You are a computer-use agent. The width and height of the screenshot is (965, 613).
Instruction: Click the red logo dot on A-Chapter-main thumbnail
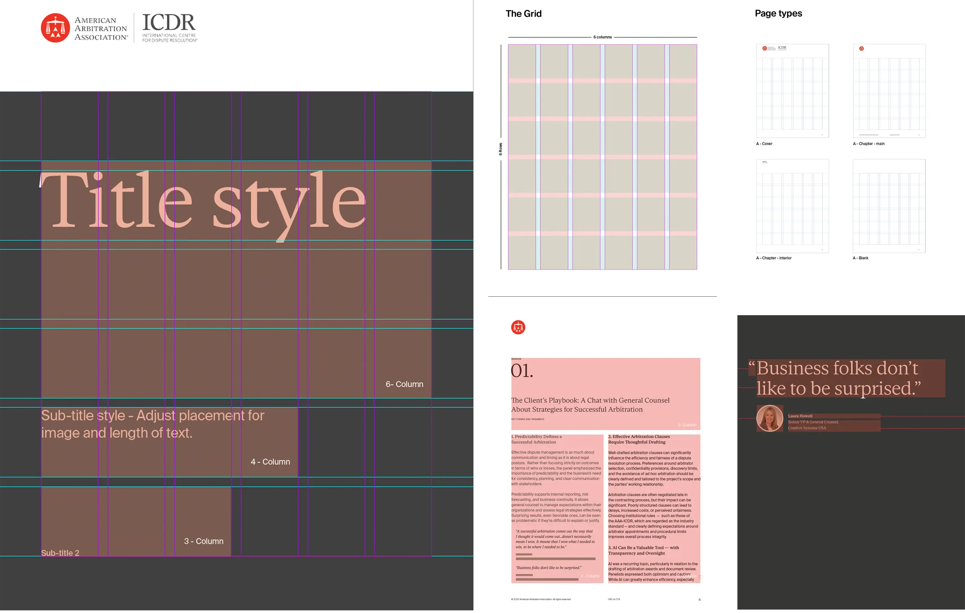coord(861,49)
